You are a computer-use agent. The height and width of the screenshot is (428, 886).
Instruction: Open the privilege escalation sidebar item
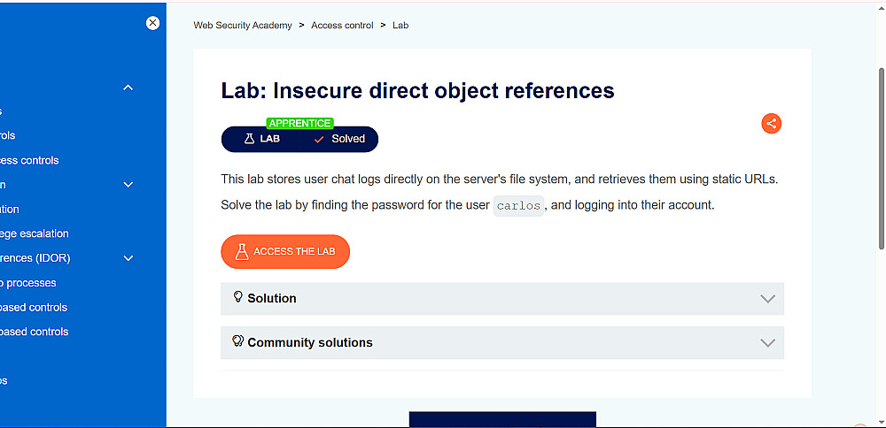pyautogui.click(x=35, y=233)
